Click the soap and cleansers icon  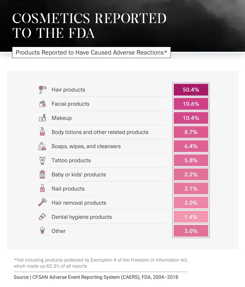(x=42, y=146)
